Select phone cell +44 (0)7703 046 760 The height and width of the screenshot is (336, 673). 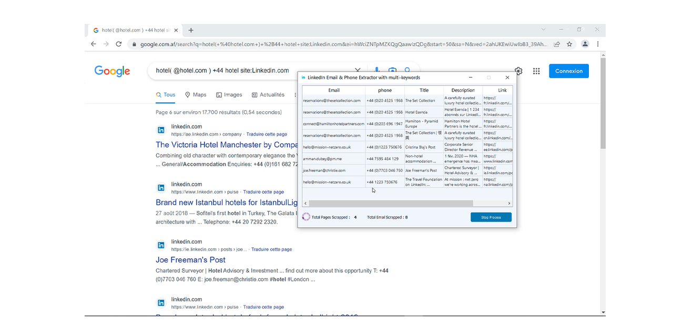(x=385, y=170)
